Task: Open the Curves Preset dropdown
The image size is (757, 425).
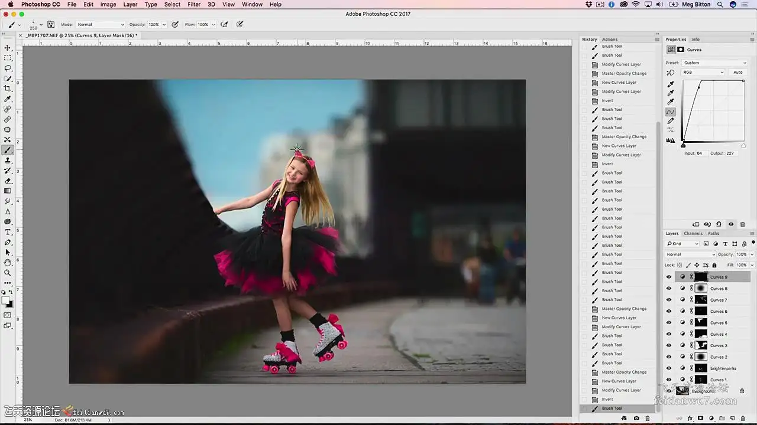Action: 714,63
